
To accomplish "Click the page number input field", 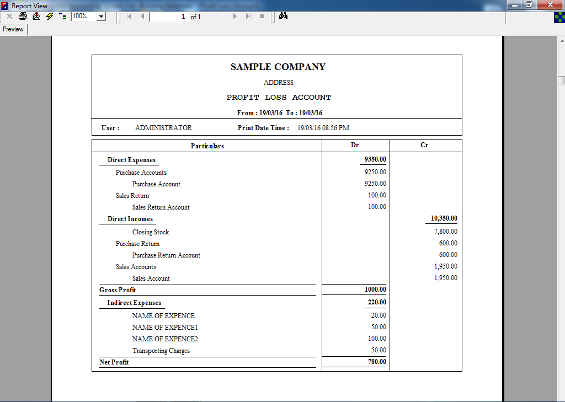I will pyautogui.click(x=168, y=17).
